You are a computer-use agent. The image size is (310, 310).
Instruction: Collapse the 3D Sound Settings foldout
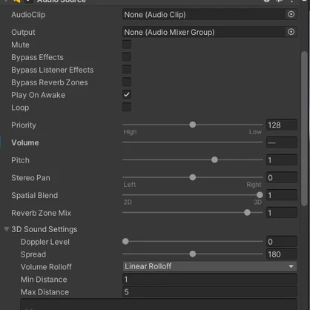click(x=7, y=229)
